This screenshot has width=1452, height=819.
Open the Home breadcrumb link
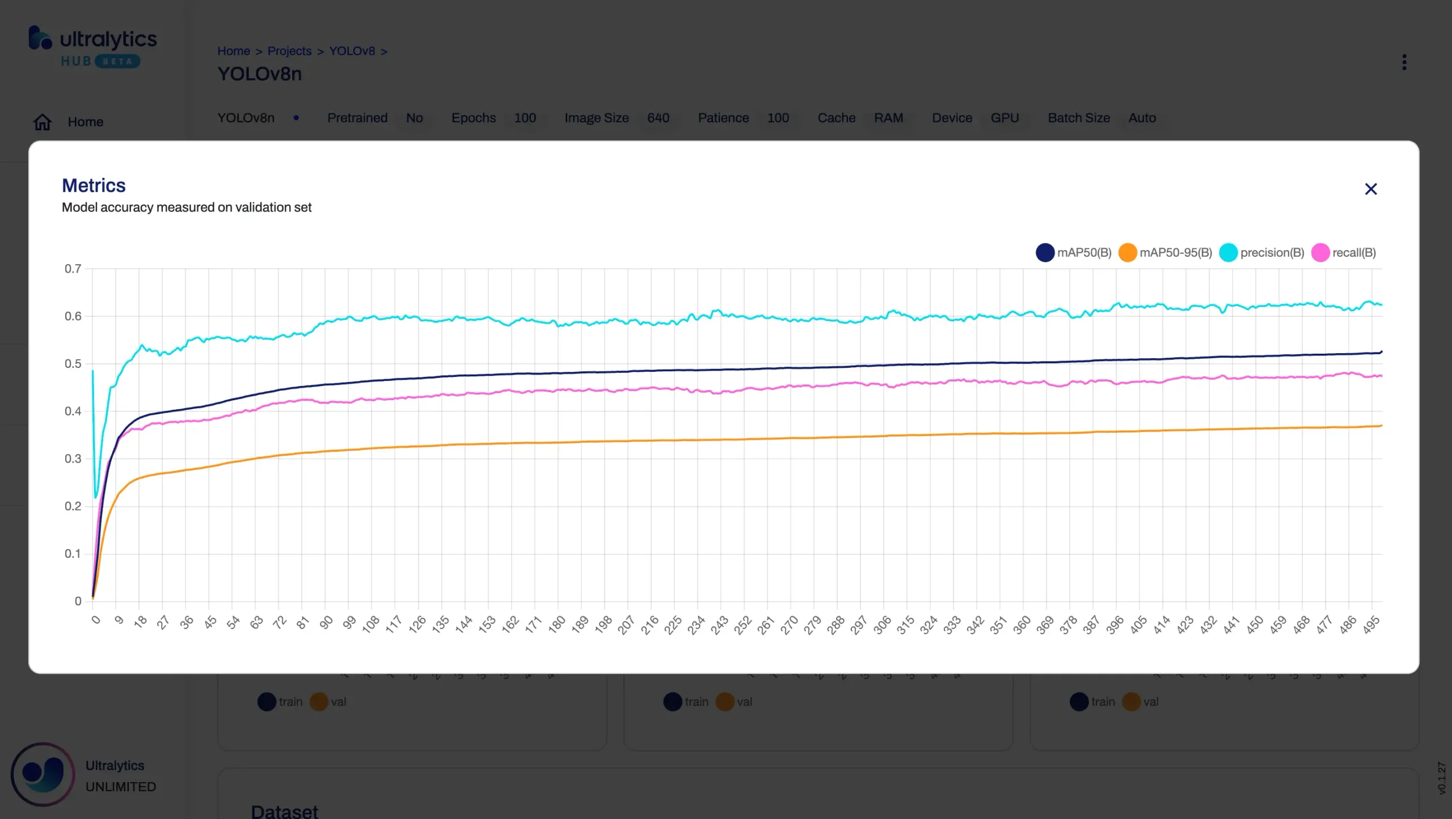click(234, 51)
